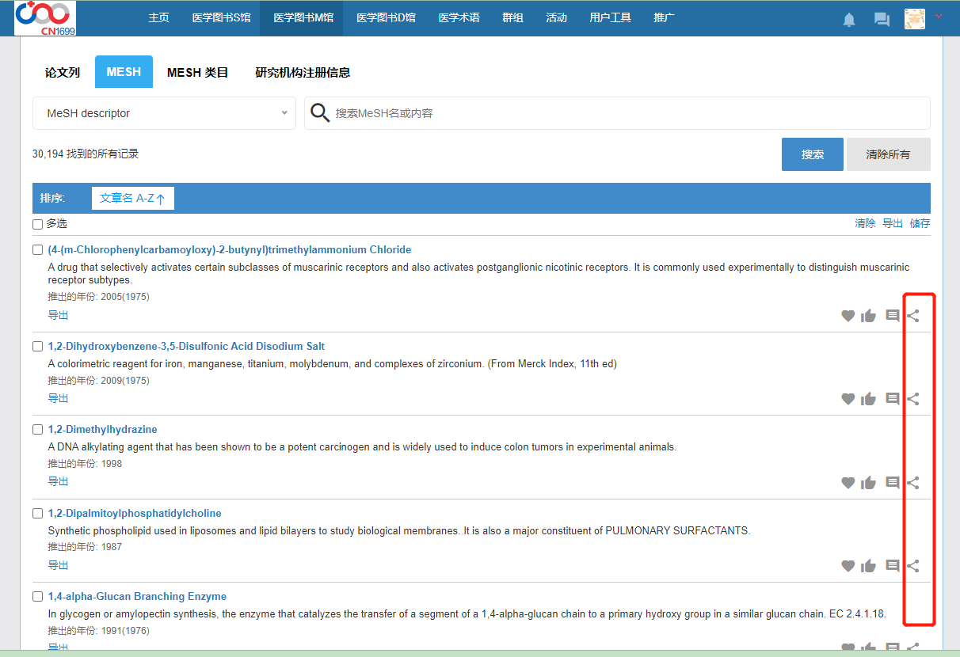Switch to the MESH 类目 tab
The height and width of the screenshot is (657, 960).
click(197, 72)
